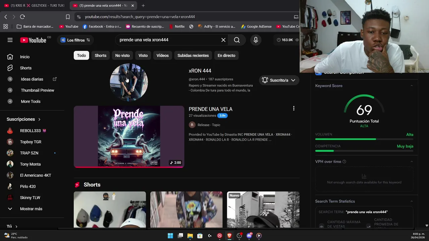Open Thumbnail Preview tool

pyautogui.click(x=32, y=90)
